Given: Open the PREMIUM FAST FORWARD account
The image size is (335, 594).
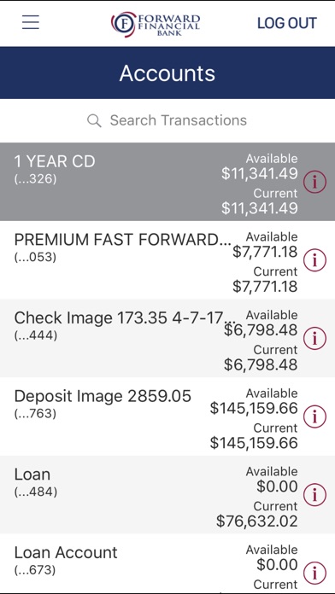Looking at the screenshot, I should click(x=167, y=260).
